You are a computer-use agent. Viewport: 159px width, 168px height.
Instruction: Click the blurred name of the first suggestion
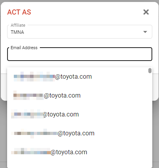[x=34, y=76]
